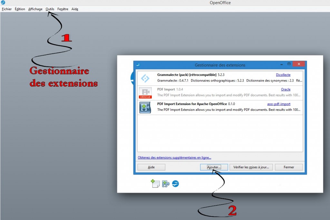Open the Dicollecte publisher link
This screenshot has height=220, width=330.
(283, 75)
